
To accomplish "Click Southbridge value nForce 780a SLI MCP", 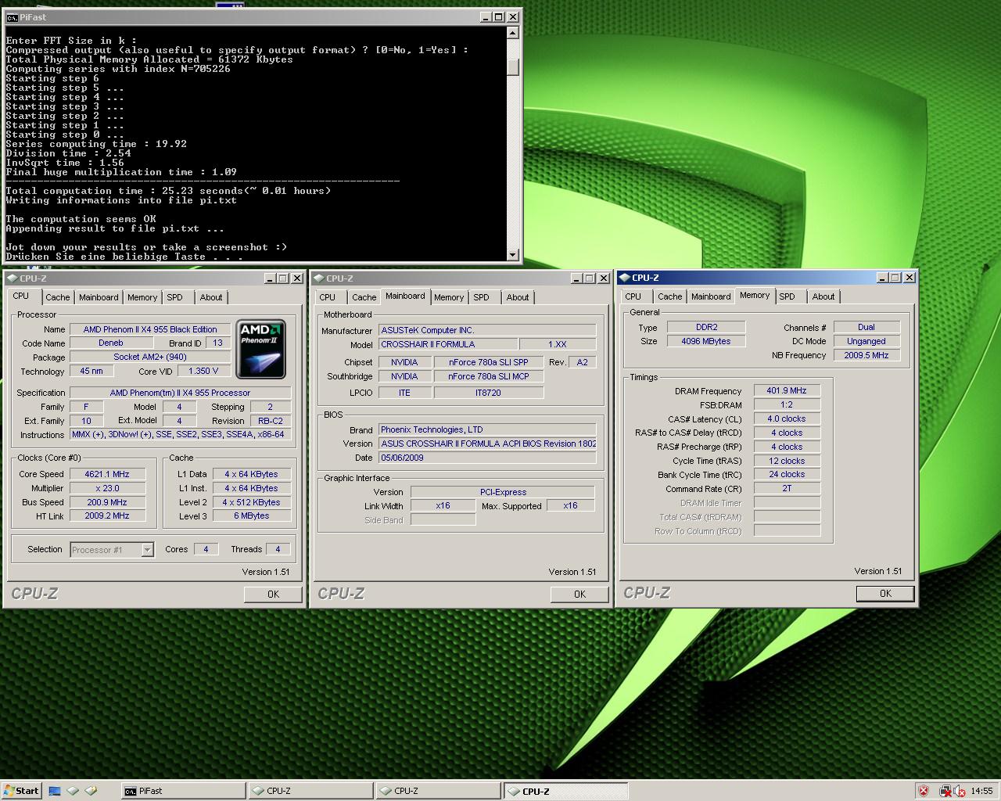I will [488, 376].
